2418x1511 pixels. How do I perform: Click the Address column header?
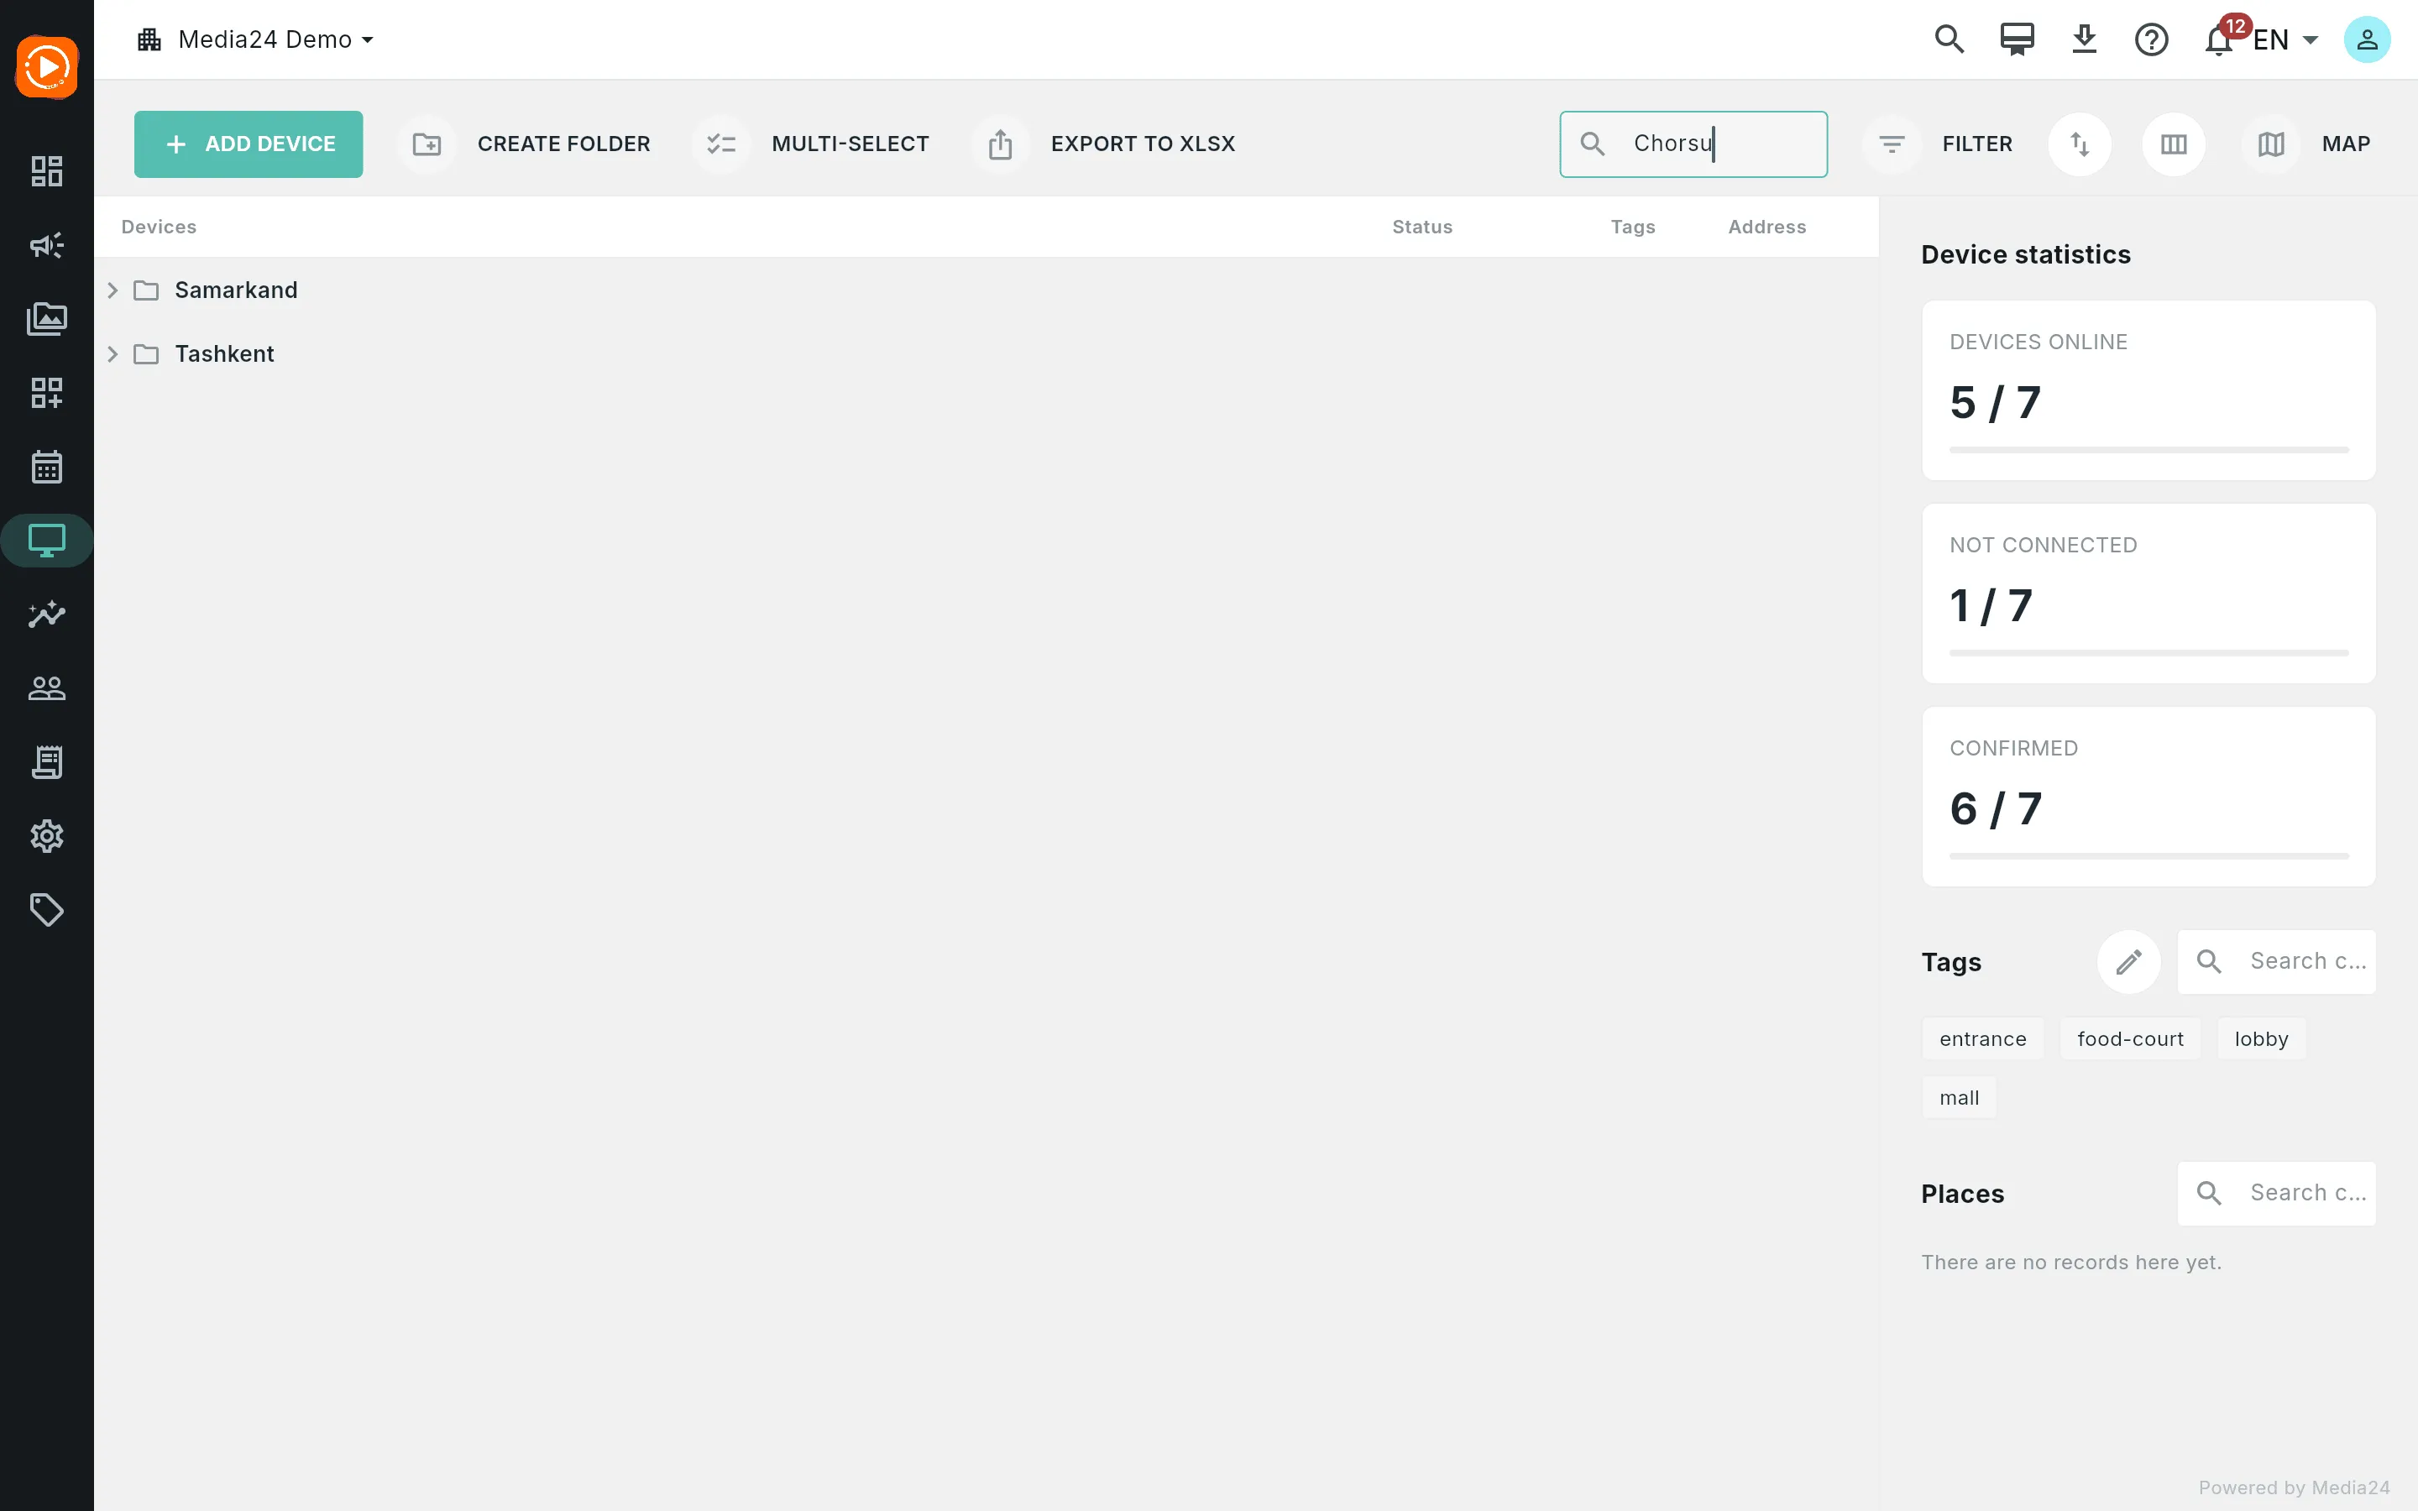pos(1767,227)
